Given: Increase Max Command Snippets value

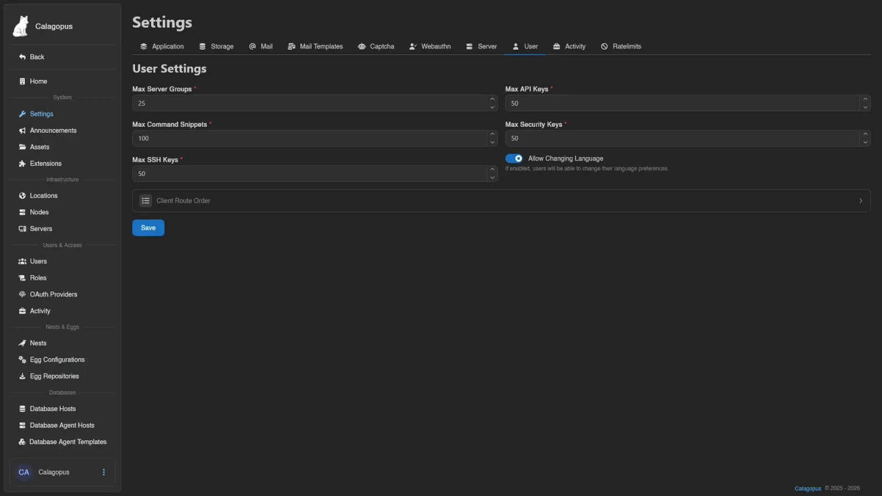Looking at the screenshot, I should click(492, 134).
